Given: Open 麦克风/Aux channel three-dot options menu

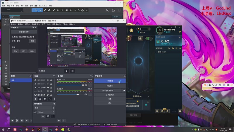Looking at the screenshot, I should pyautogui.click(x=90, y=85).
